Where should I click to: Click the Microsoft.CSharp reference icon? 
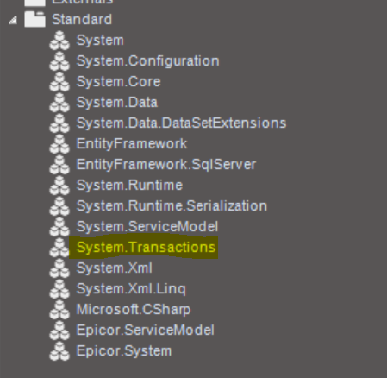tap(59, 310)
